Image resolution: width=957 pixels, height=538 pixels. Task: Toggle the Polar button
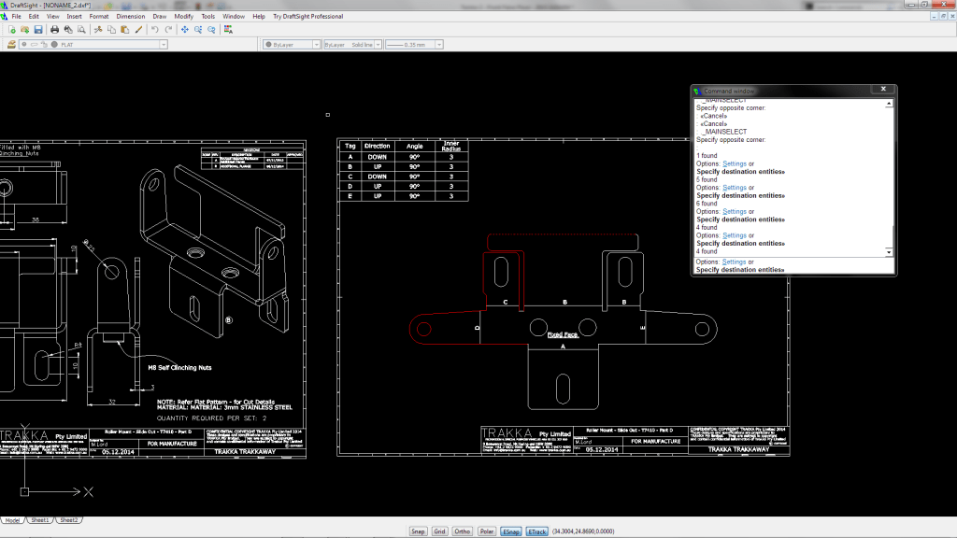pos(487,531)
